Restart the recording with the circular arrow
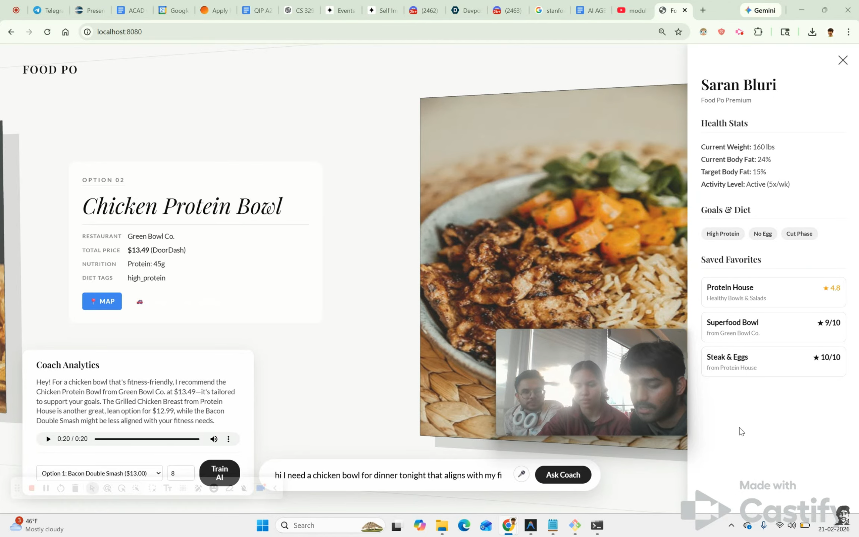The width and height of the screenshot is (859, 537). click(61, 488)
